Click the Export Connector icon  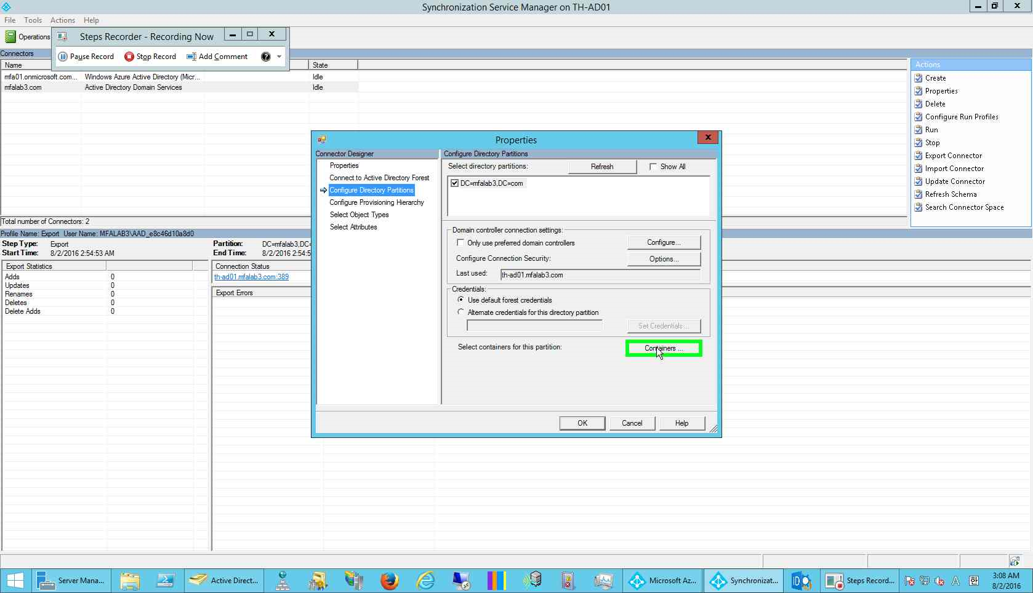point(918,156)
